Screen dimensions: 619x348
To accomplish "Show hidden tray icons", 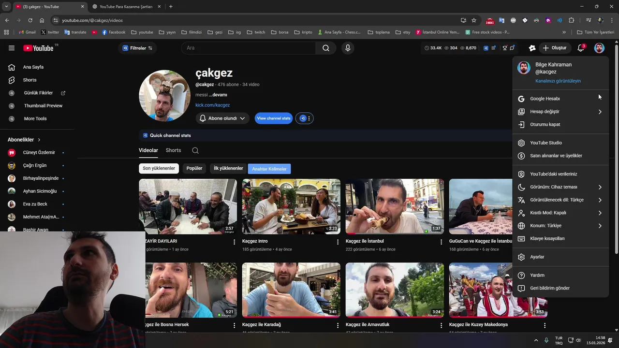I will pyautogui.click(x=536, y=340).
